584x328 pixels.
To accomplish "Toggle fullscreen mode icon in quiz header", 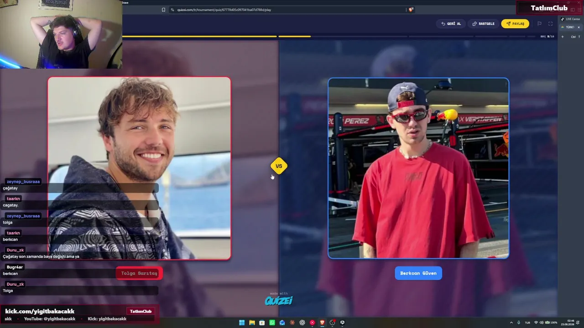I will (550, 24).
